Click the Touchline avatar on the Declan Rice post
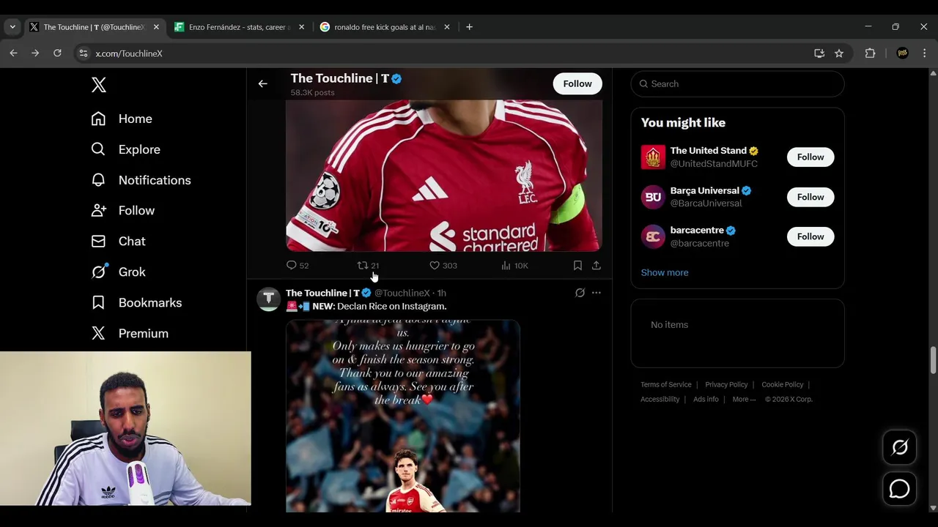The image size is (938, 527). pyautogui.click(x=268, y=299)
